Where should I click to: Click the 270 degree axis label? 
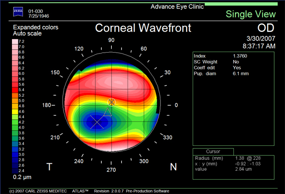pyautogui.click(x=111, y=170)
